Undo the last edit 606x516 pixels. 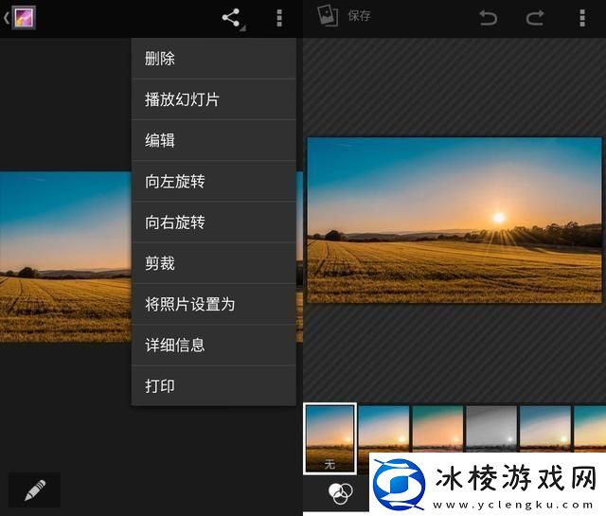point(489,18)
